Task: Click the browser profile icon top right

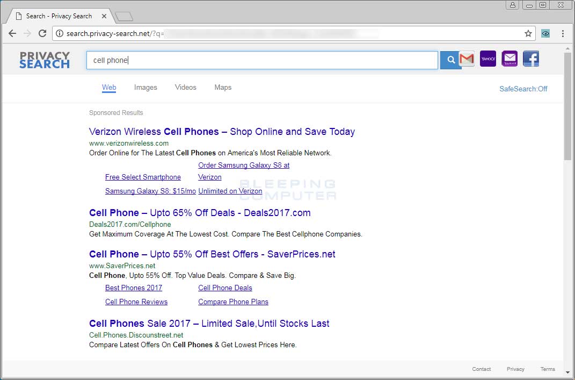Action: [x=512, y=5]
